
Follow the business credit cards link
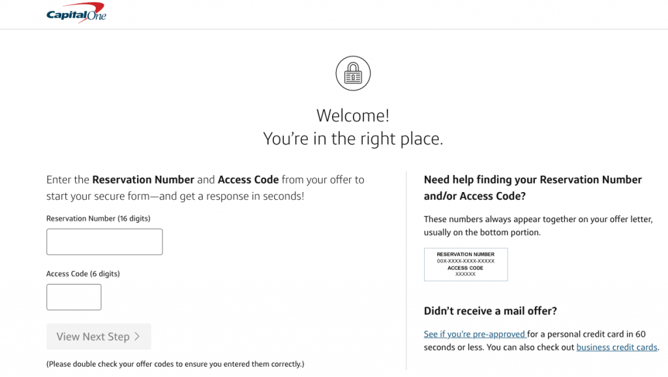point(616,347)
